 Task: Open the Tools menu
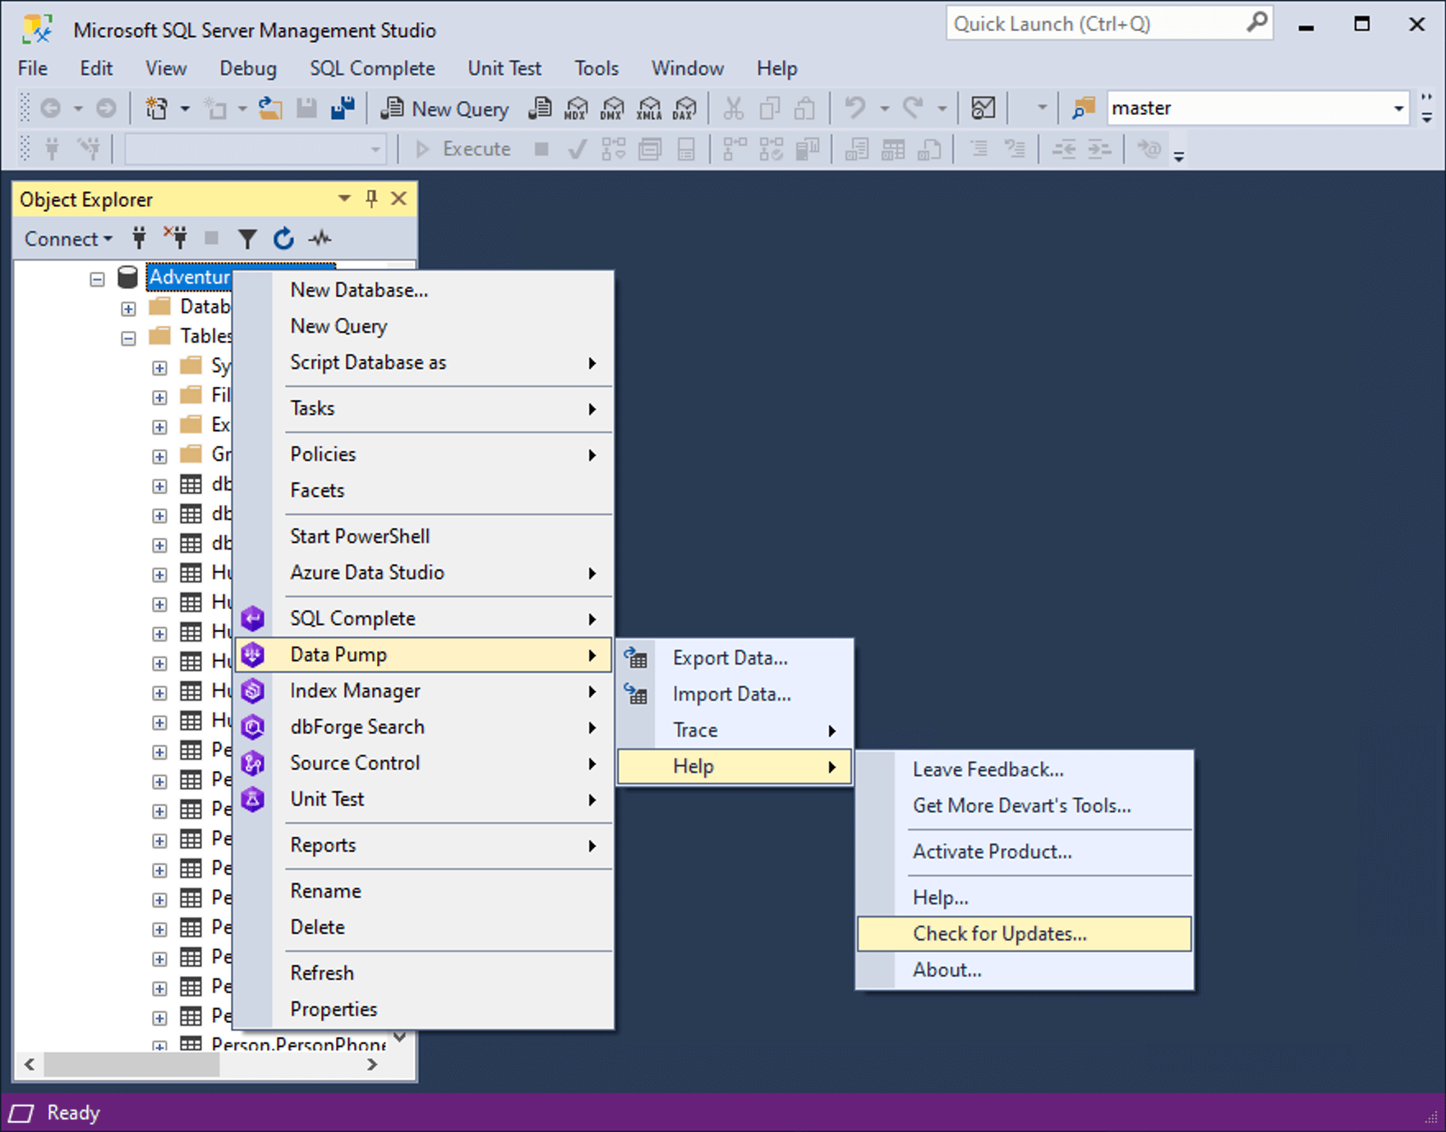pyautogui.click(x=596, y=68)
